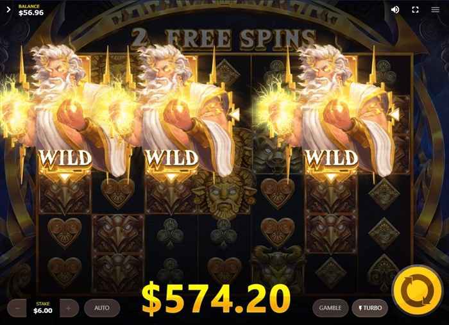Open the hamburger menu
Screen dimensions: 449x325
[x=436, y=10]
